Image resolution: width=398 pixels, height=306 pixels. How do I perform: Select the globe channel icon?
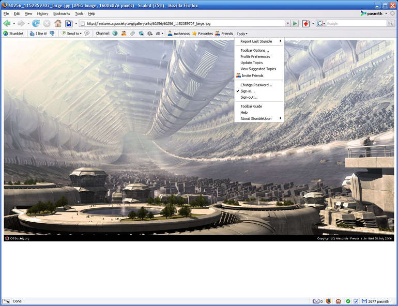[115, 33]
